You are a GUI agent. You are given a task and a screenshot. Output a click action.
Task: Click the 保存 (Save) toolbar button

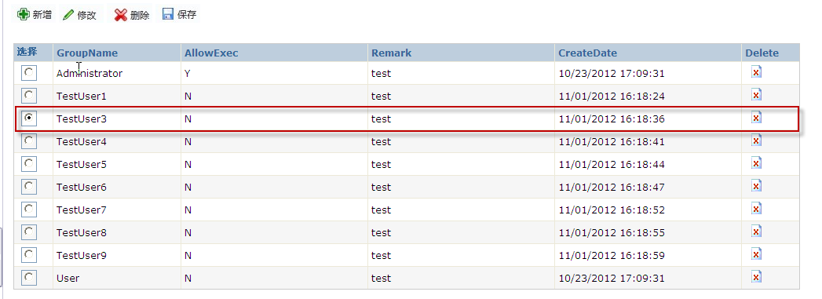pyautogui.click(x=179, y=14)
